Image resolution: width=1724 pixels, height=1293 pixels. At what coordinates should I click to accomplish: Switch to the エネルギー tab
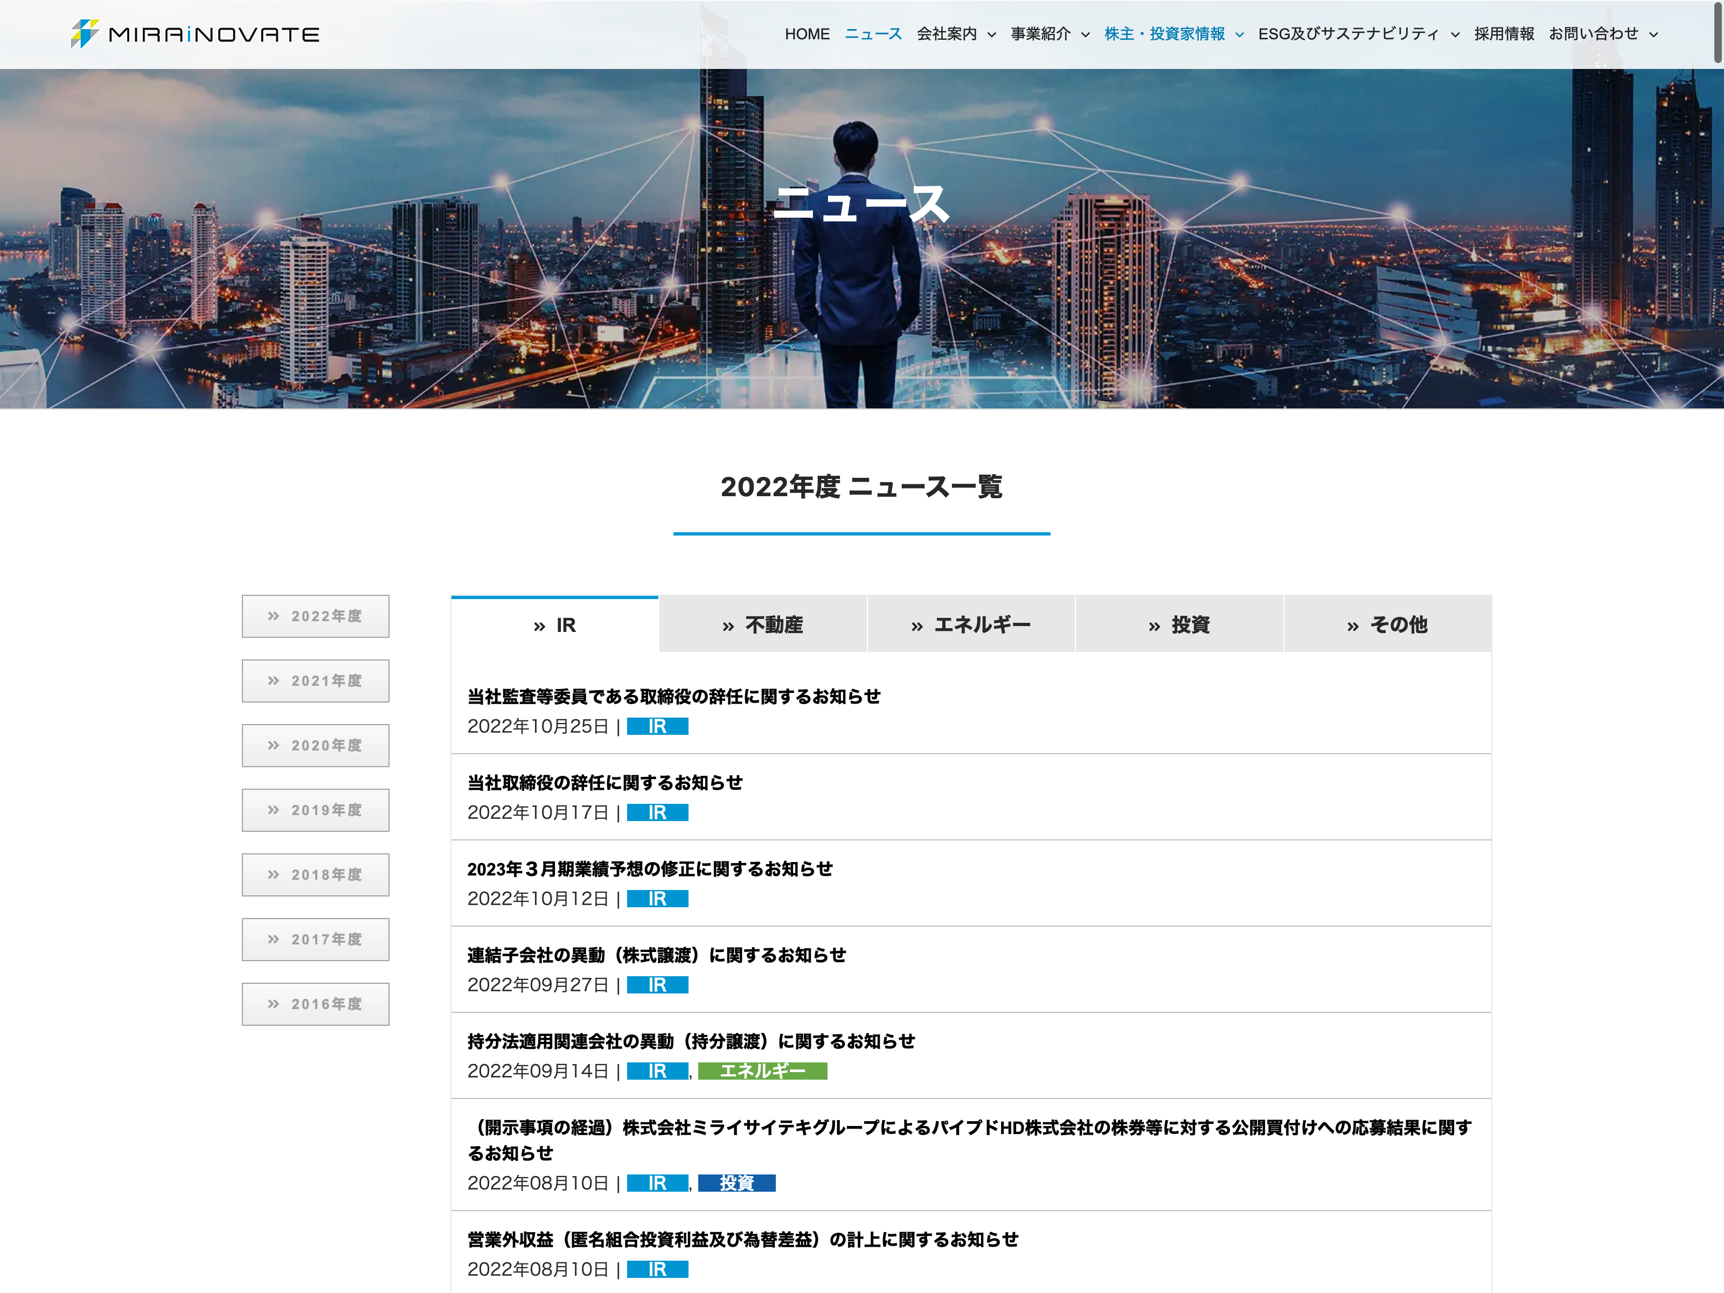[x=970, y=625]
